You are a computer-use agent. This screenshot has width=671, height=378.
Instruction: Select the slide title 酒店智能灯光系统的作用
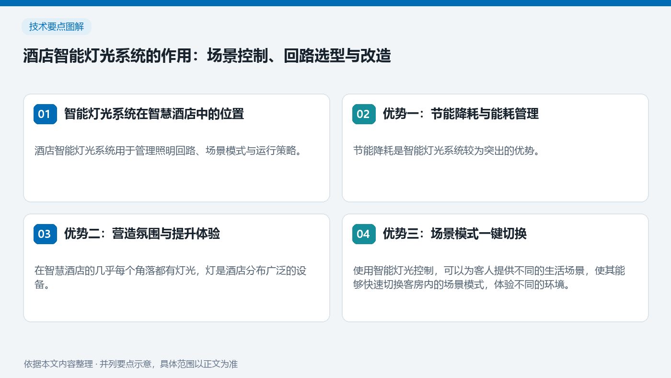click(x=207, y=56)
